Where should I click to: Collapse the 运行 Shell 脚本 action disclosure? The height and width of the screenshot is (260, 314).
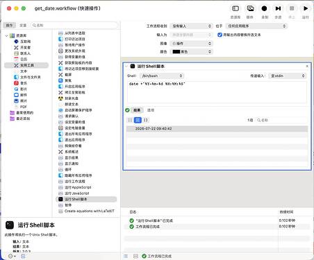tap(126, 67)
